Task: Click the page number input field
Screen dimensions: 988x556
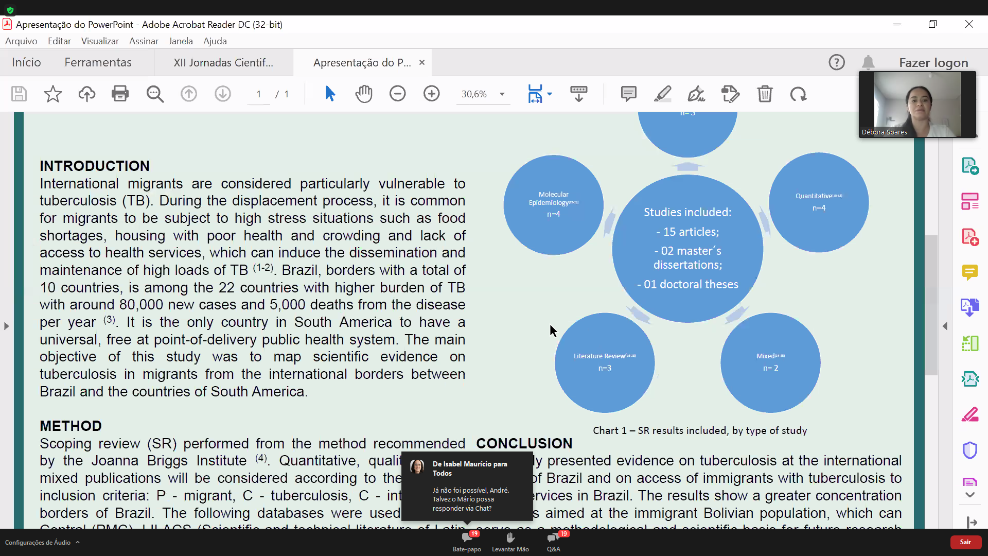Action: click(x=259, y=94)
